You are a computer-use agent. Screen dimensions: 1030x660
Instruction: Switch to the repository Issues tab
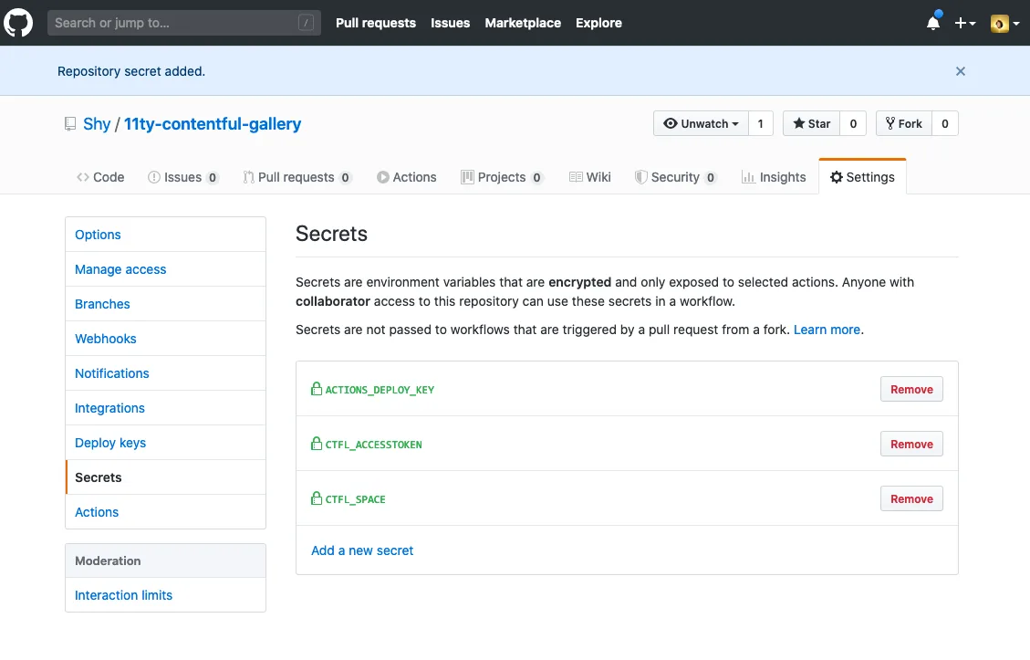[183, 177]
